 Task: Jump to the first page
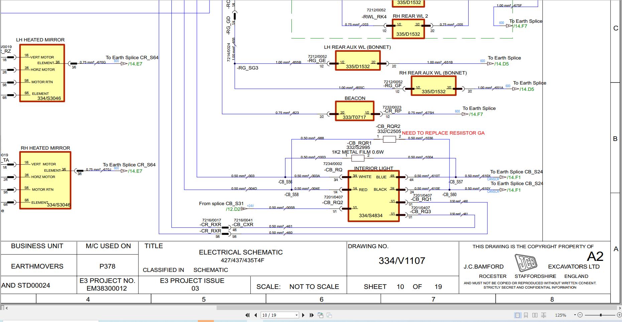247,315
